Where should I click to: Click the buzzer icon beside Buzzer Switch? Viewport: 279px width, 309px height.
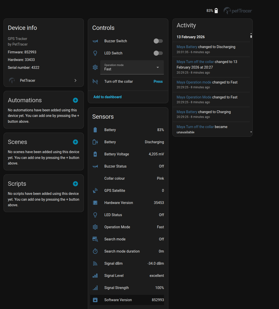pyautogui.click(x=95, y=41)
